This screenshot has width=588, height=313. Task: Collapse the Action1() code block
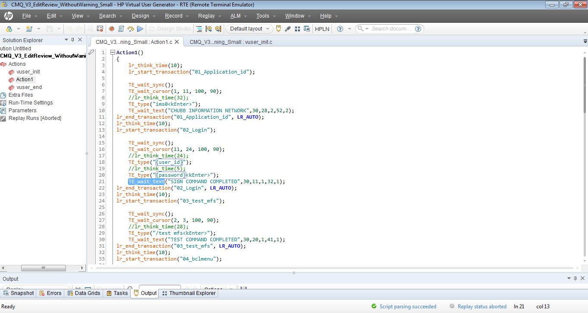[x=113, y=52]
